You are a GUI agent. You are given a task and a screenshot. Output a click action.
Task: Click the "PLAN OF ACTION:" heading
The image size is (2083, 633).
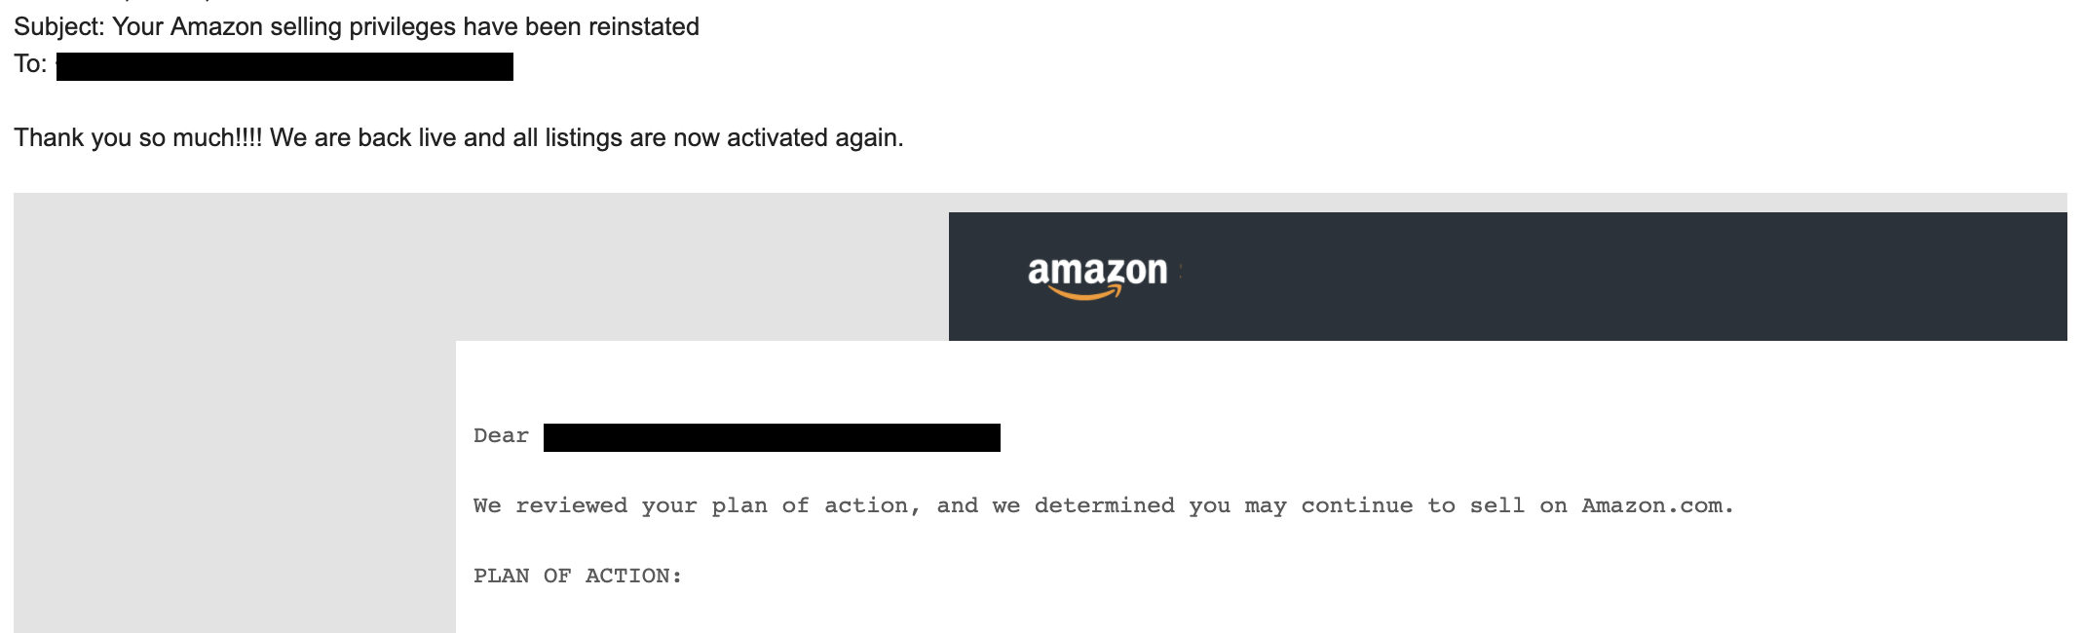[x=577, y=577]
